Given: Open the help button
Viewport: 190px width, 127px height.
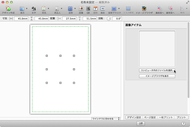Looking at the screenshot, I should [184, 124].
